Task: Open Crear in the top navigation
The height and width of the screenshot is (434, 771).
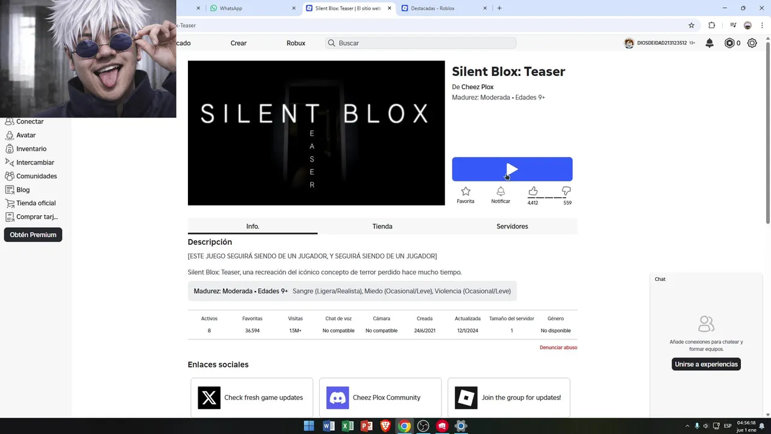Action: 239,43
